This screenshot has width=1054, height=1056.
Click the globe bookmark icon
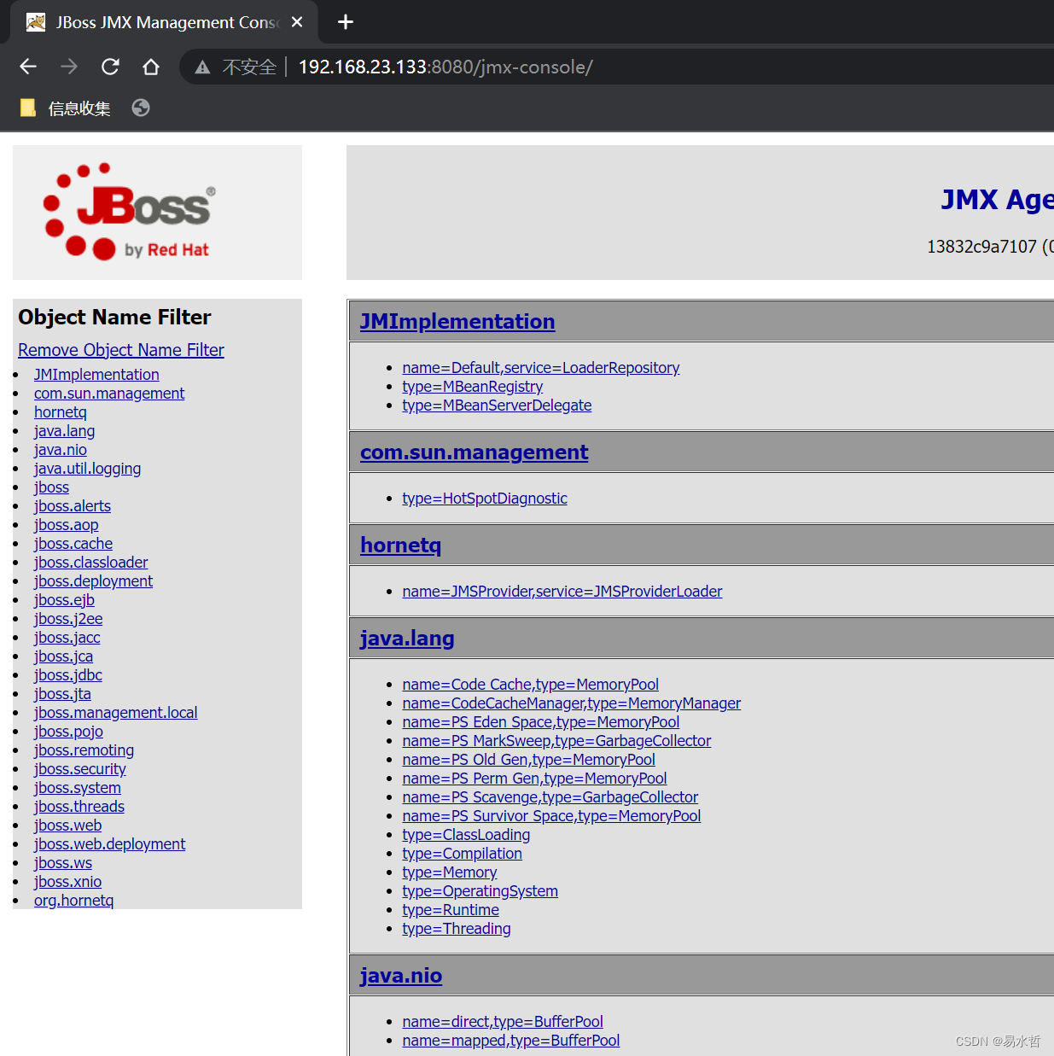(x=141, y=108)
